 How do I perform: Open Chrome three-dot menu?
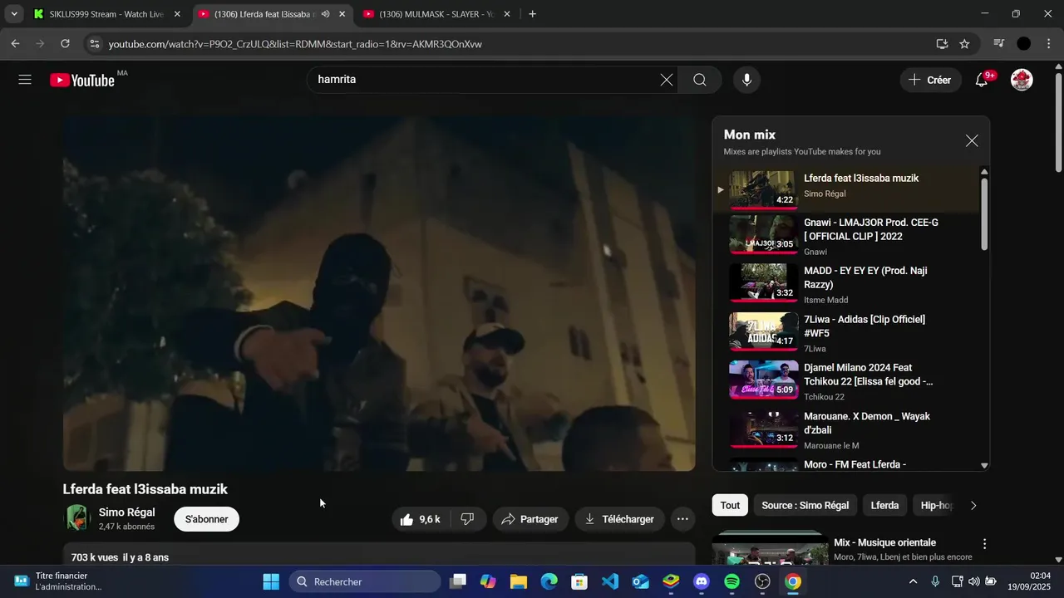1049,44
